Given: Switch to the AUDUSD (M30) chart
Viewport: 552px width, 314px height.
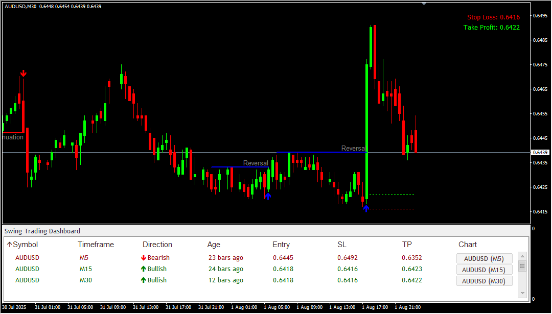Looking at the screenshot, I should [x=484, y=281].
